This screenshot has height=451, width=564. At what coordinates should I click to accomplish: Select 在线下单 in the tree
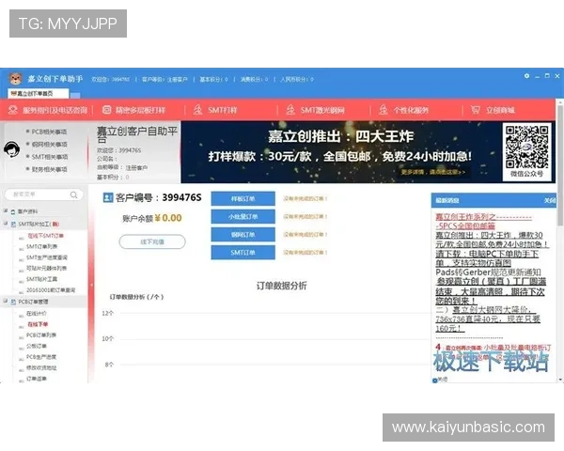click(38, 324)
